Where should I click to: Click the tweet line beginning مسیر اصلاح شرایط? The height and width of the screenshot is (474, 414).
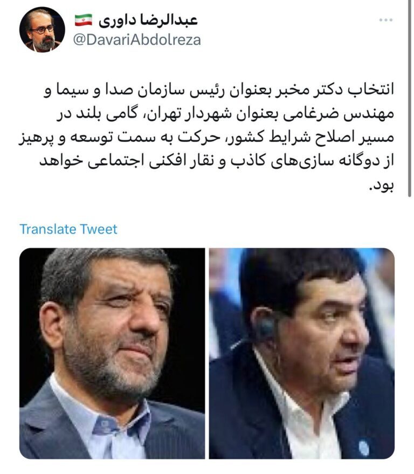pos(206,138)
